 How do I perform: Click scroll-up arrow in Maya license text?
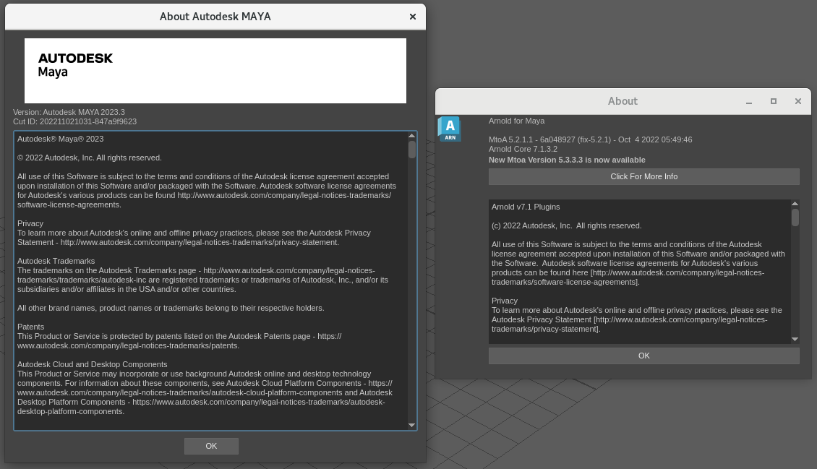pyautogui.click(x=411, y=136)
